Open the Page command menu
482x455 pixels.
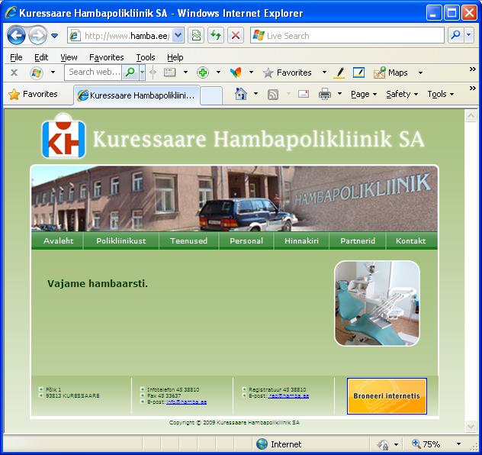pos(364,94)
